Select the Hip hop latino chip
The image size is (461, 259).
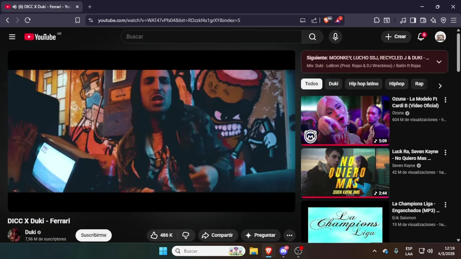point(363,84)
